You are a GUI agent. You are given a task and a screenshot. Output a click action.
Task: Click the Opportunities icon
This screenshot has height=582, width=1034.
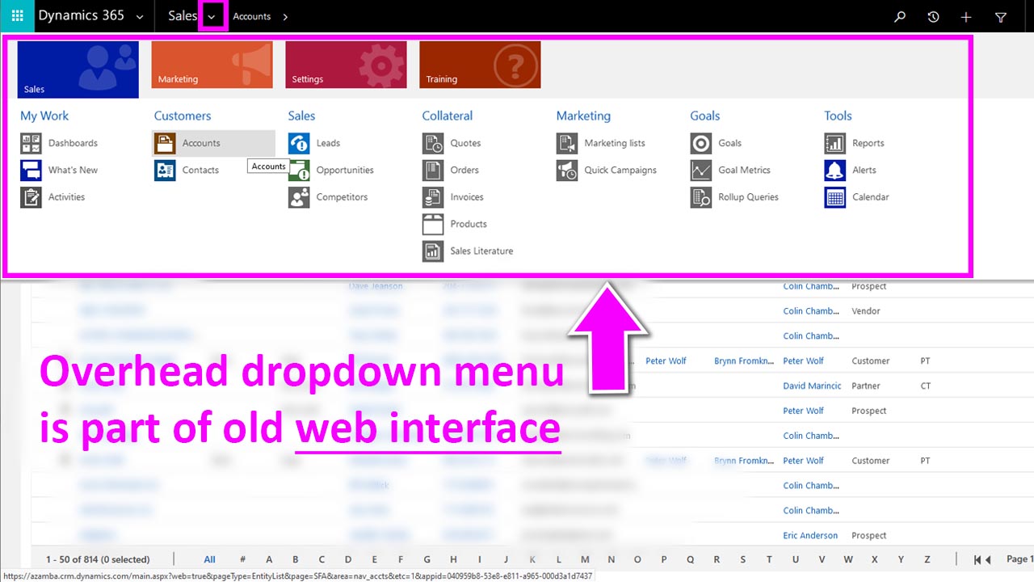(x=299, y=170)
